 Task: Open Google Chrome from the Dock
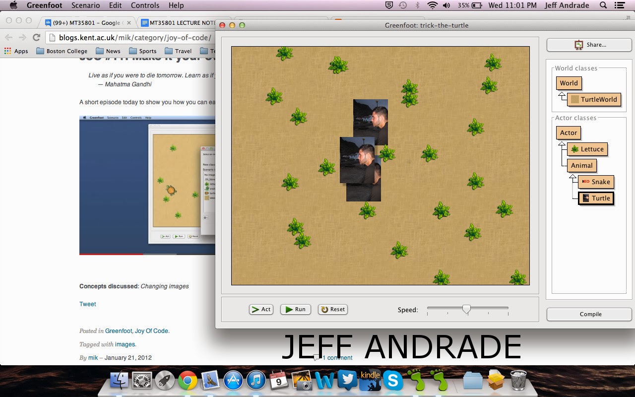tap(188, 381)
